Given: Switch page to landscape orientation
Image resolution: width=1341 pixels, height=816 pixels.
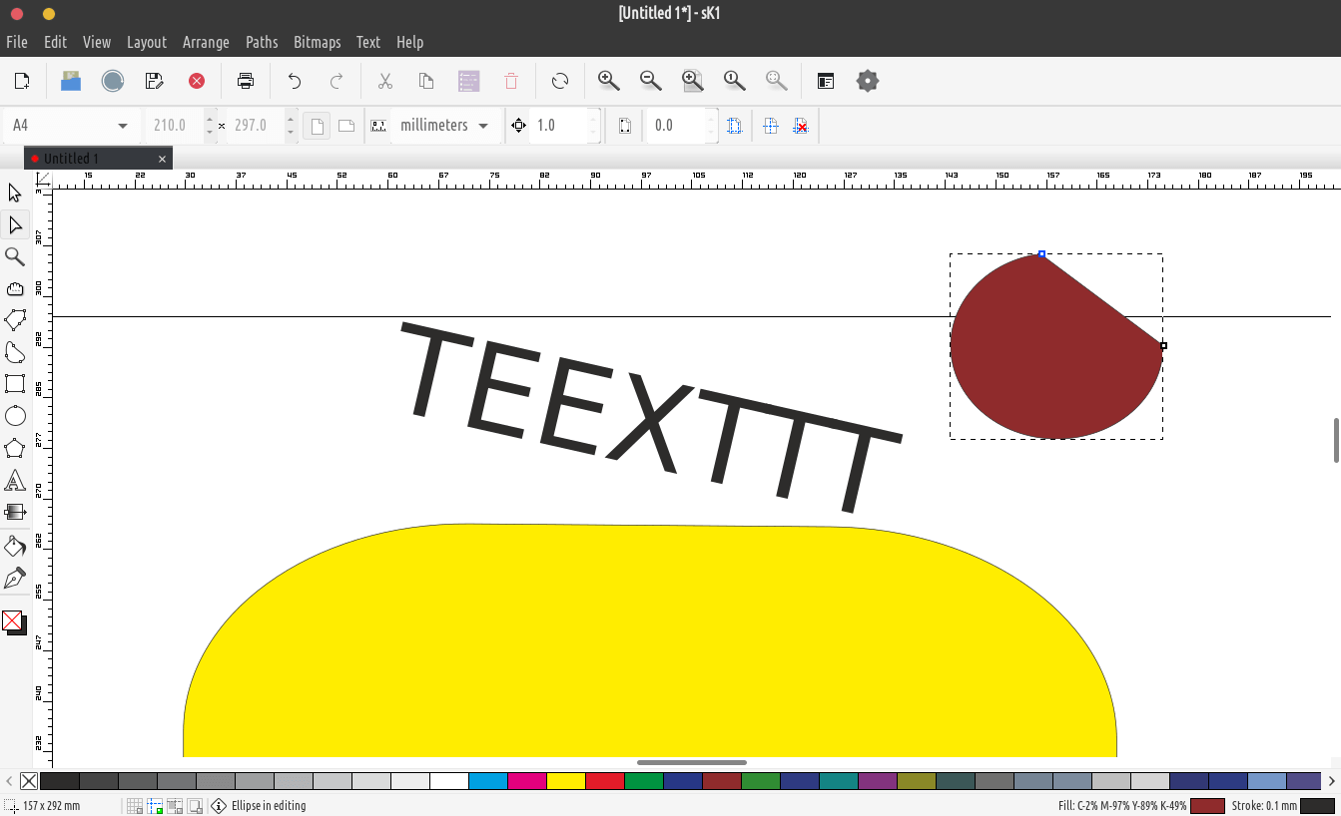Looking at the screenshot, I should pos(345,126).
